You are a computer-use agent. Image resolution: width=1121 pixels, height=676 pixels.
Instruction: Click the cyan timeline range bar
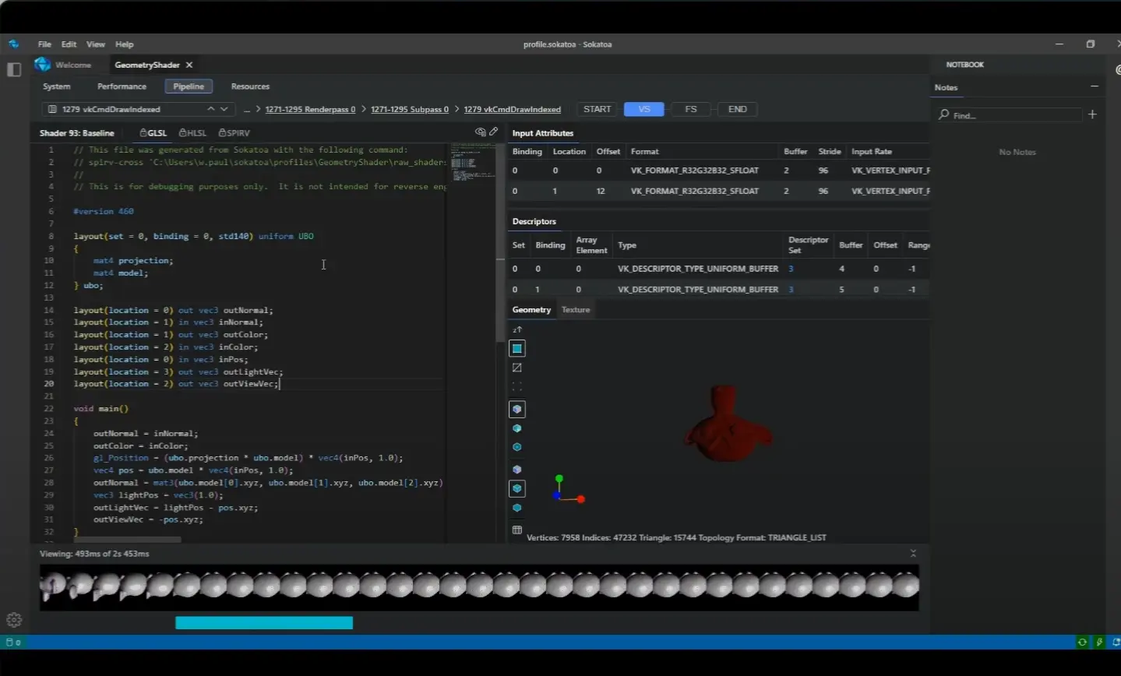coord(264,623)
